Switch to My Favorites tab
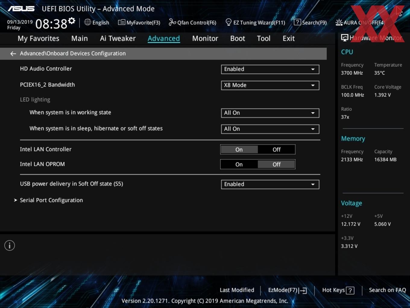The image size is (410, 308). [x=38, y=38]
